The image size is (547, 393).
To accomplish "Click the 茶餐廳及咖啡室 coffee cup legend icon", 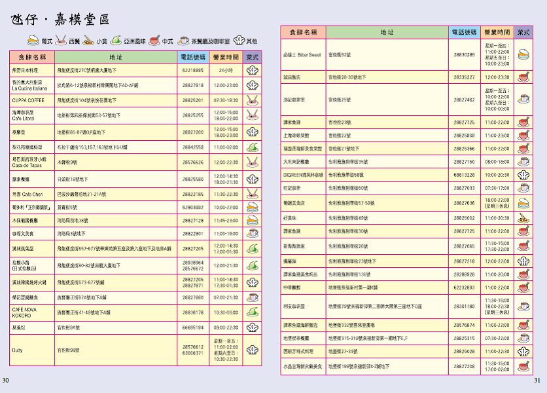I will 183,41.
